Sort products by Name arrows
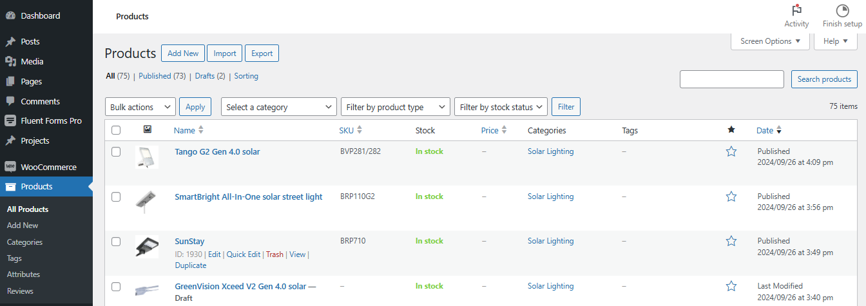This screenshot has height=306, width=866. click(201, 130)
